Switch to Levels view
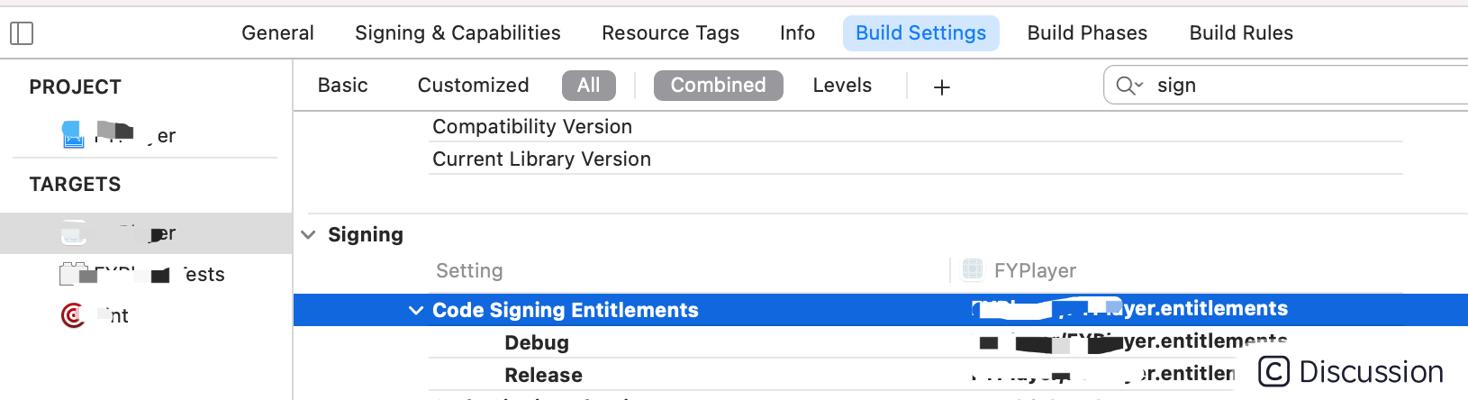The image size is (1468, 400). (842, 86)
